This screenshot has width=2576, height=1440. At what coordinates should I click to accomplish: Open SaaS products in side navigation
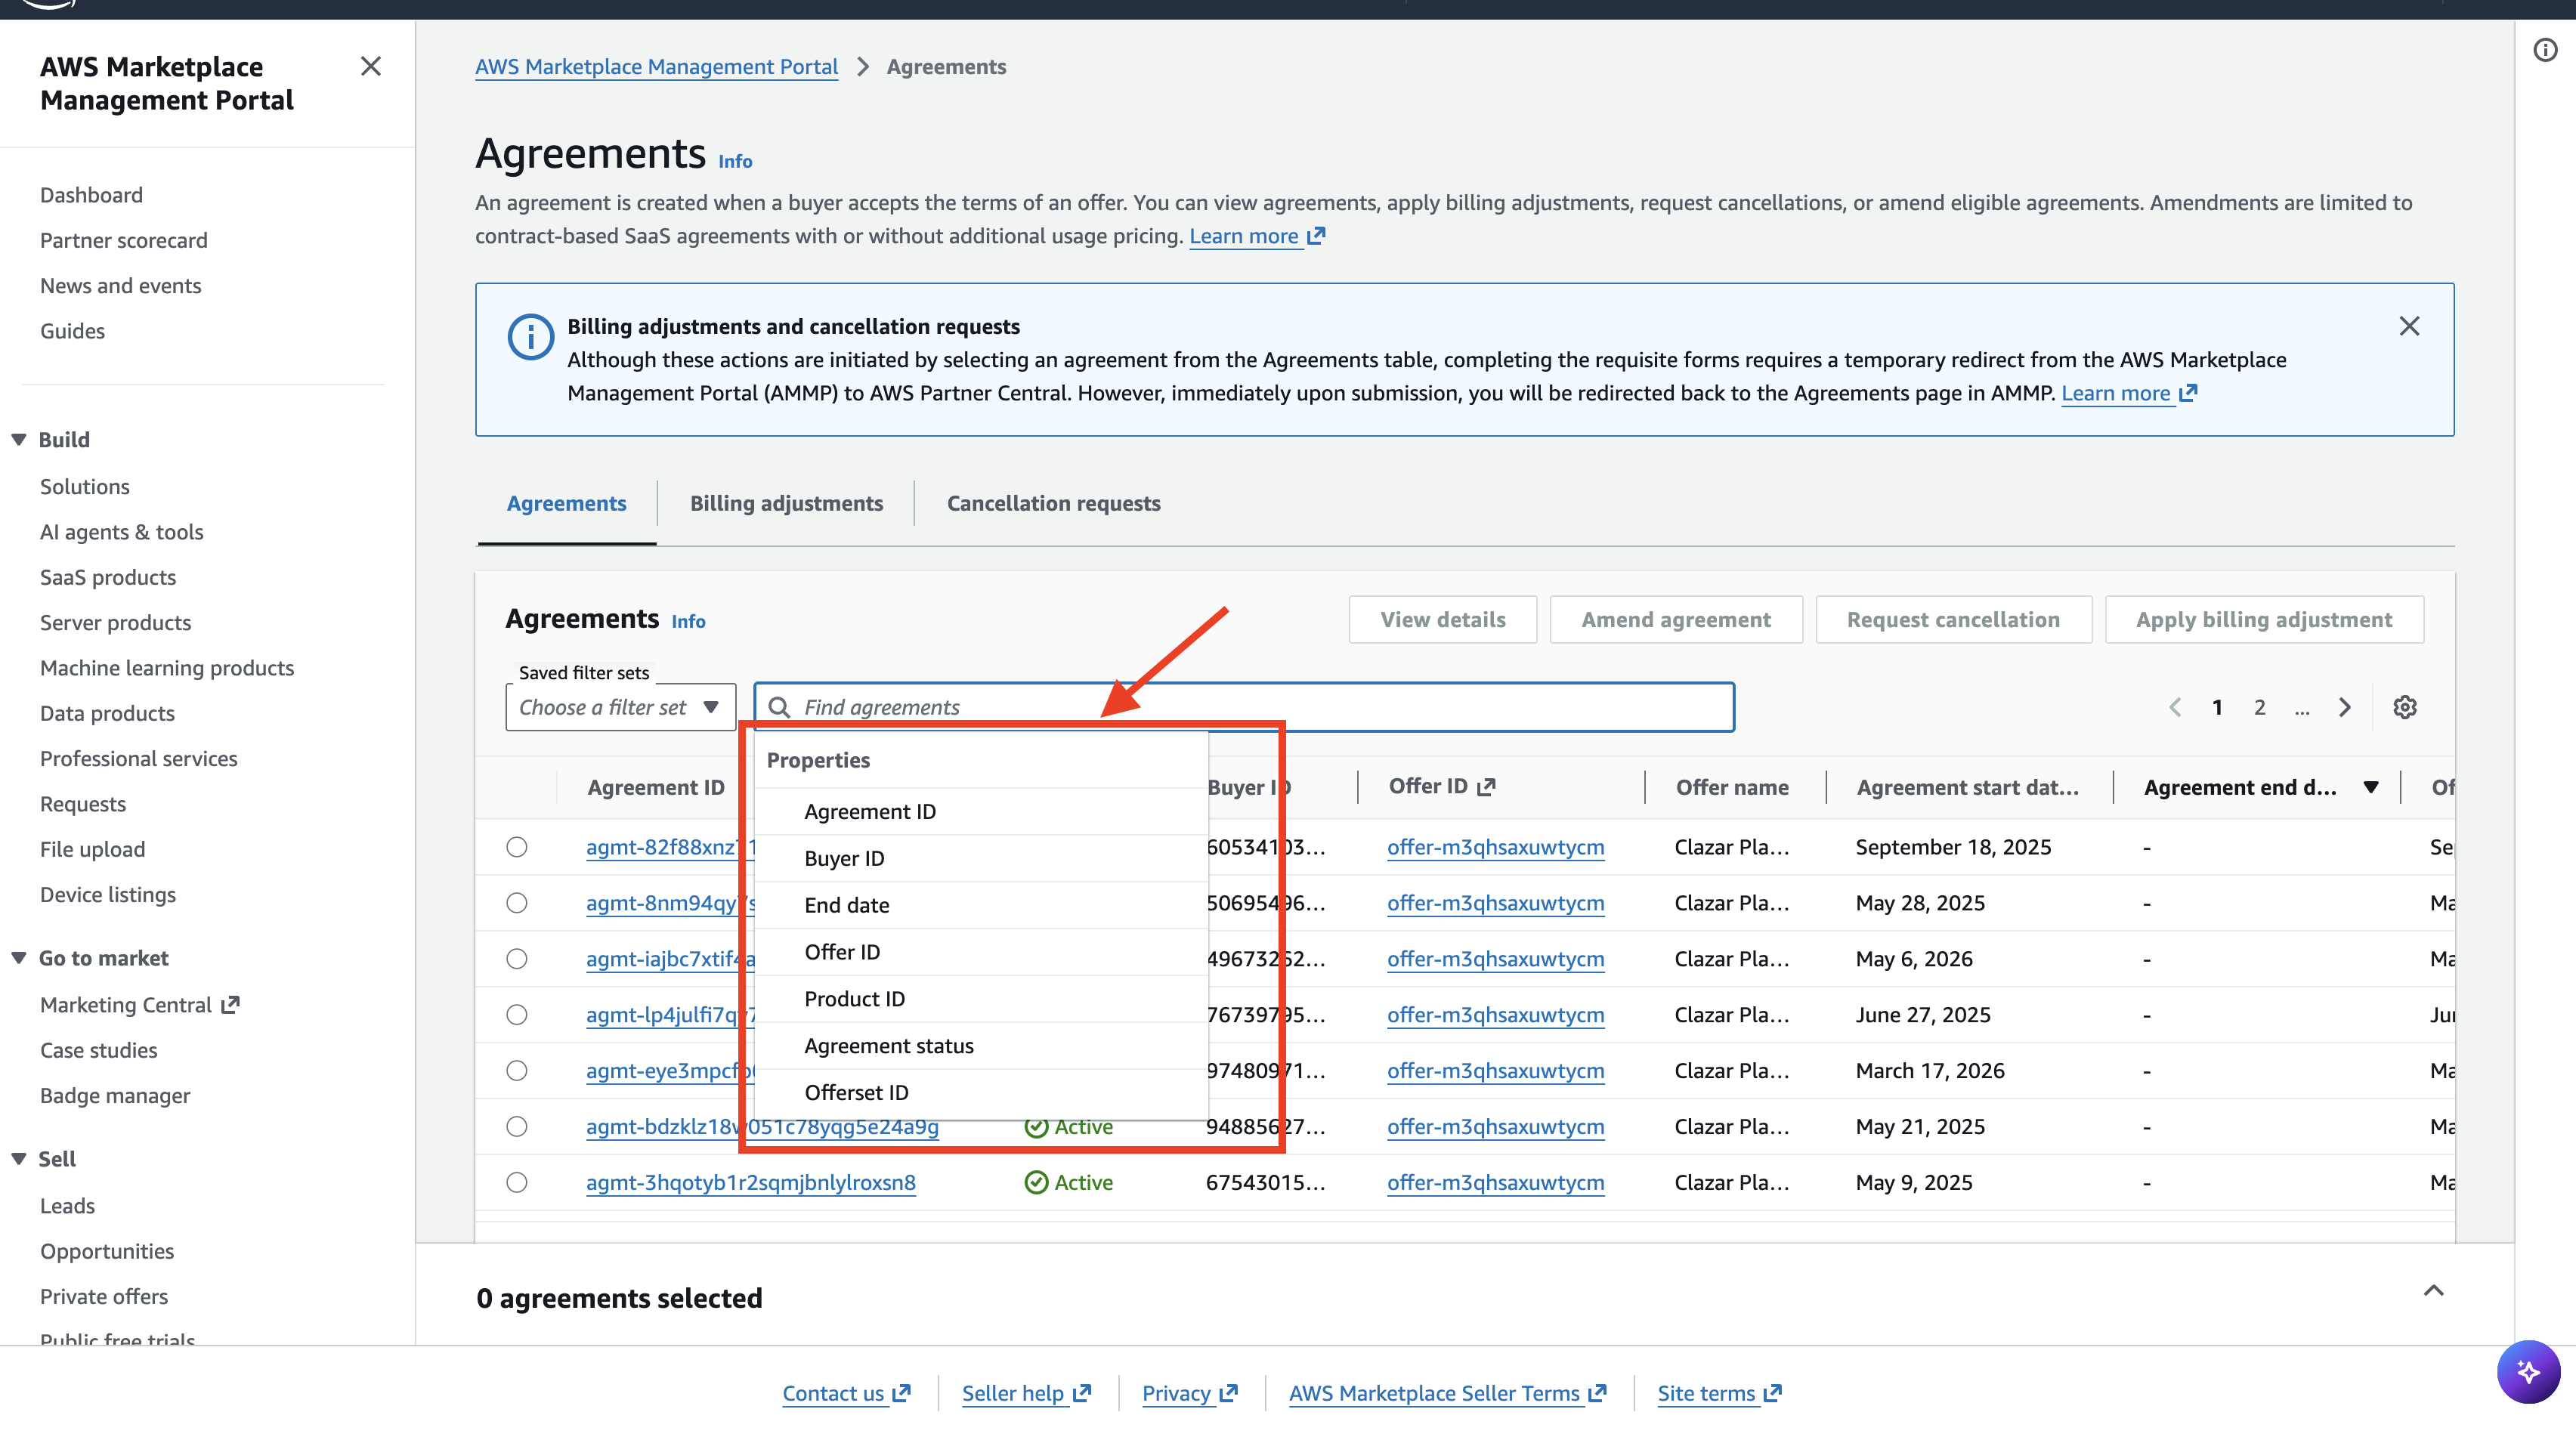coord(108,577)
